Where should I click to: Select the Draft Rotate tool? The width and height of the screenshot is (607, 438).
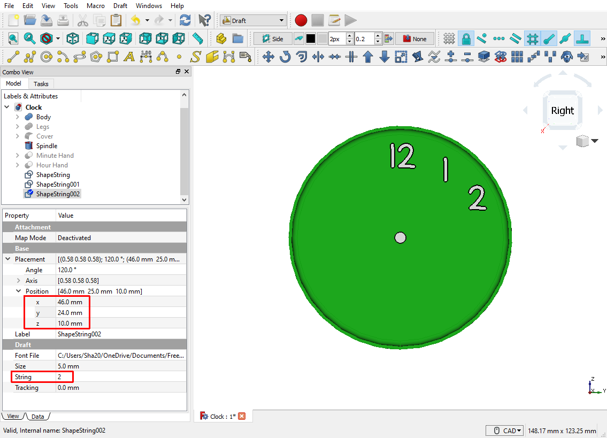click(x=285, y=57)
